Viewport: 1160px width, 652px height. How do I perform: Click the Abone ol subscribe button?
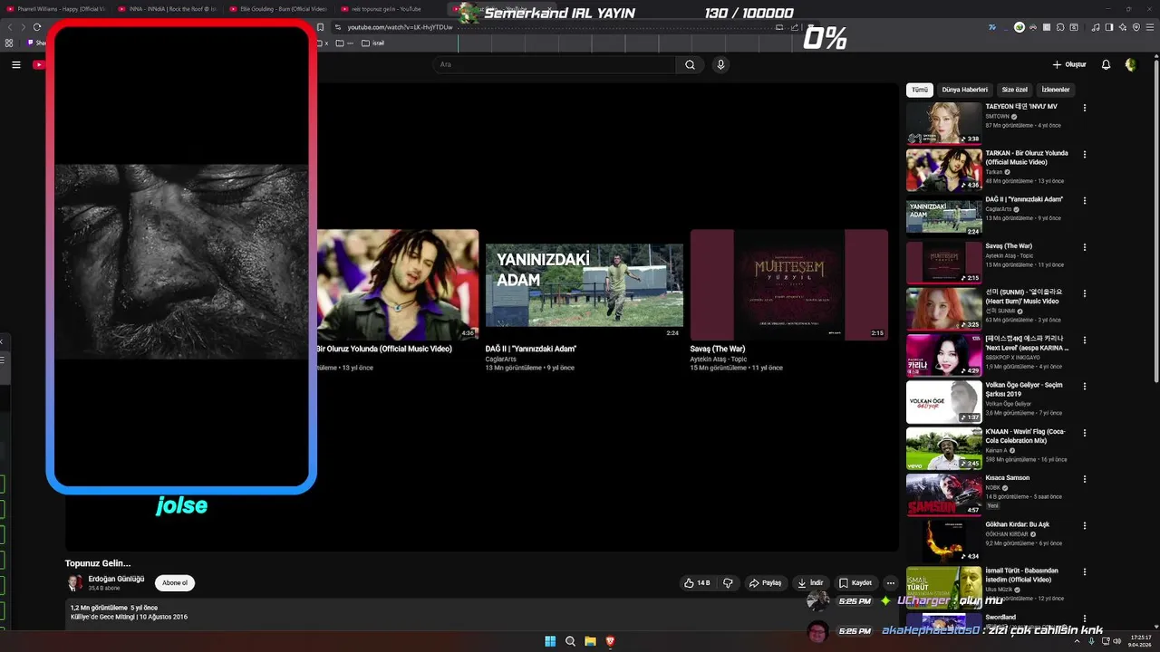tap(175, 583)
